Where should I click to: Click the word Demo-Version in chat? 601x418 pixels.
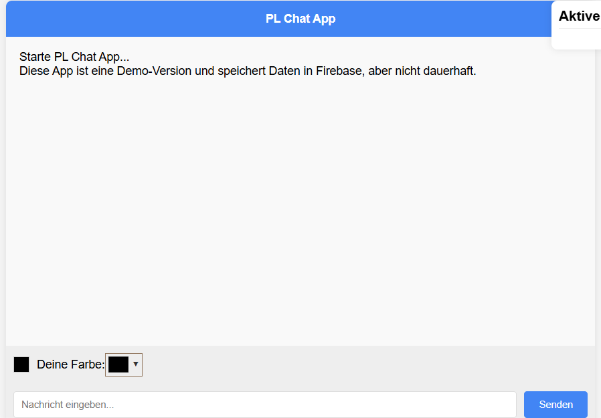(x=154, y=71)
